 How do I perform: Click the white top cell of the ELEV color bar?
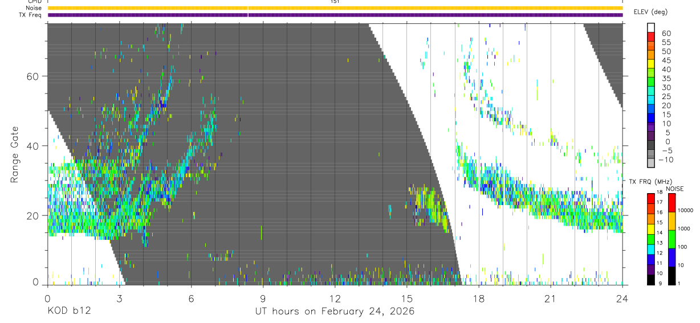pos(651,28)
